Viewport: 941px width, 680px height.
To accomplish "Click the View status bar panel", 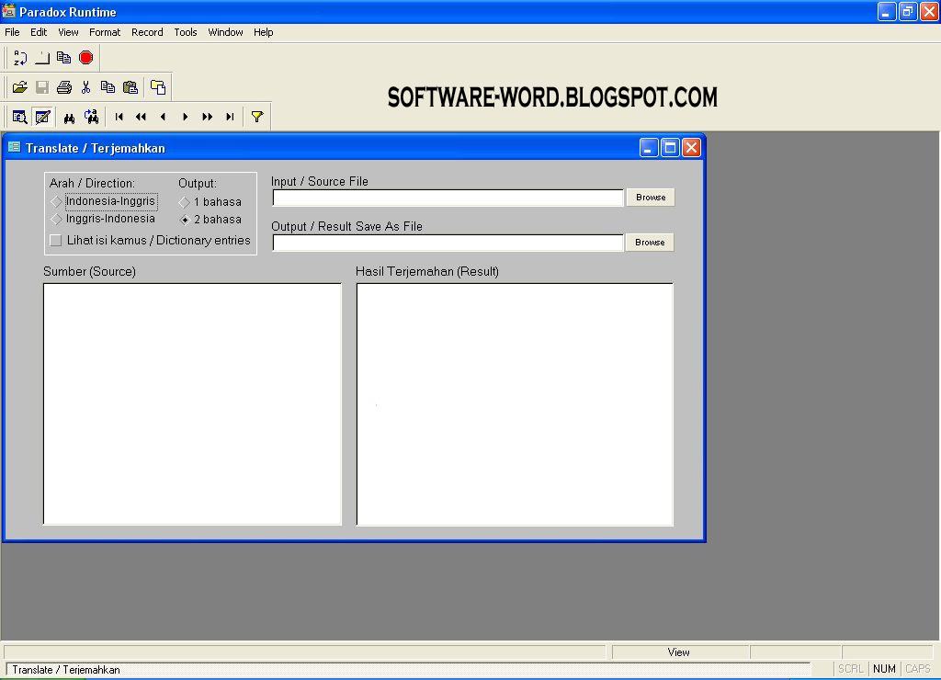I will click(x=680, y=652).
